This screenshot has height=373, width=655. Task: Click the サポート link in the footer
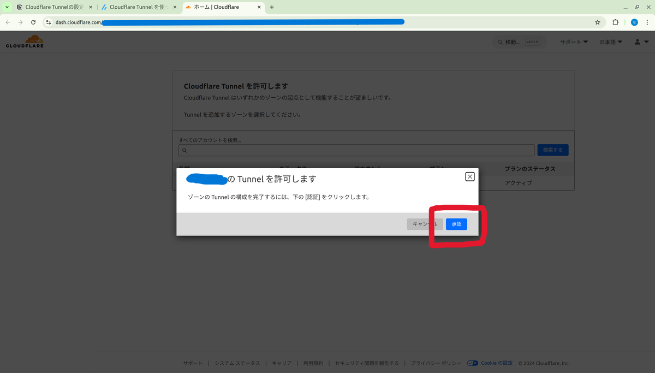coord(193,363)
